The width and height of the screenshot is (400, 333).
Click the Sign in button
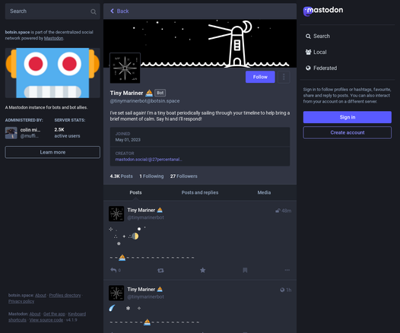point(348,117)
